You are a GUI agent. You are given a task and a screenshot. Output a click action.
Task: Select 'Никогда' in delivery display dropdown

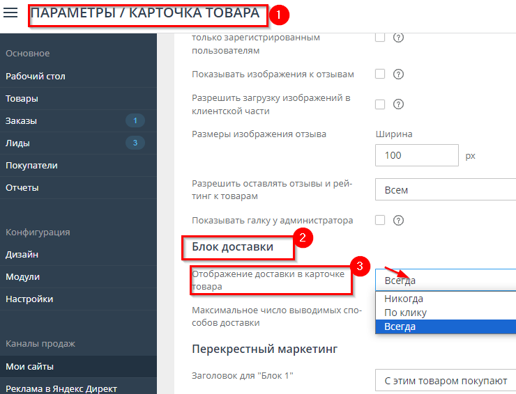click(404, 299)
